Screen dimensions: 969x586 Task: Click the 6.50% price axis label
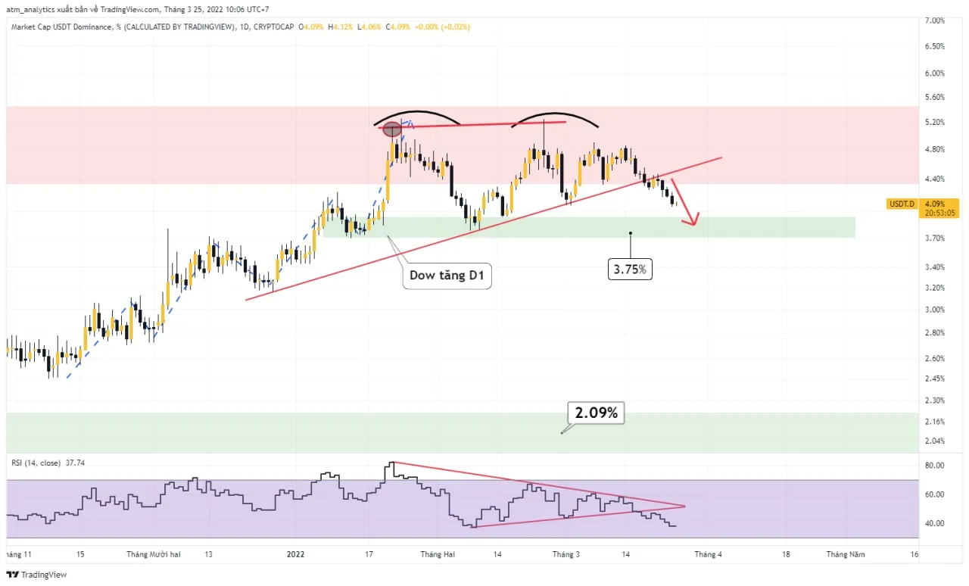point(935,46)
